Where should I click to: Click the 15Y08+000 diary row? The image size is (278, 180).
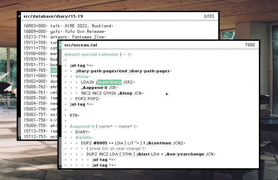click(40, 54)
